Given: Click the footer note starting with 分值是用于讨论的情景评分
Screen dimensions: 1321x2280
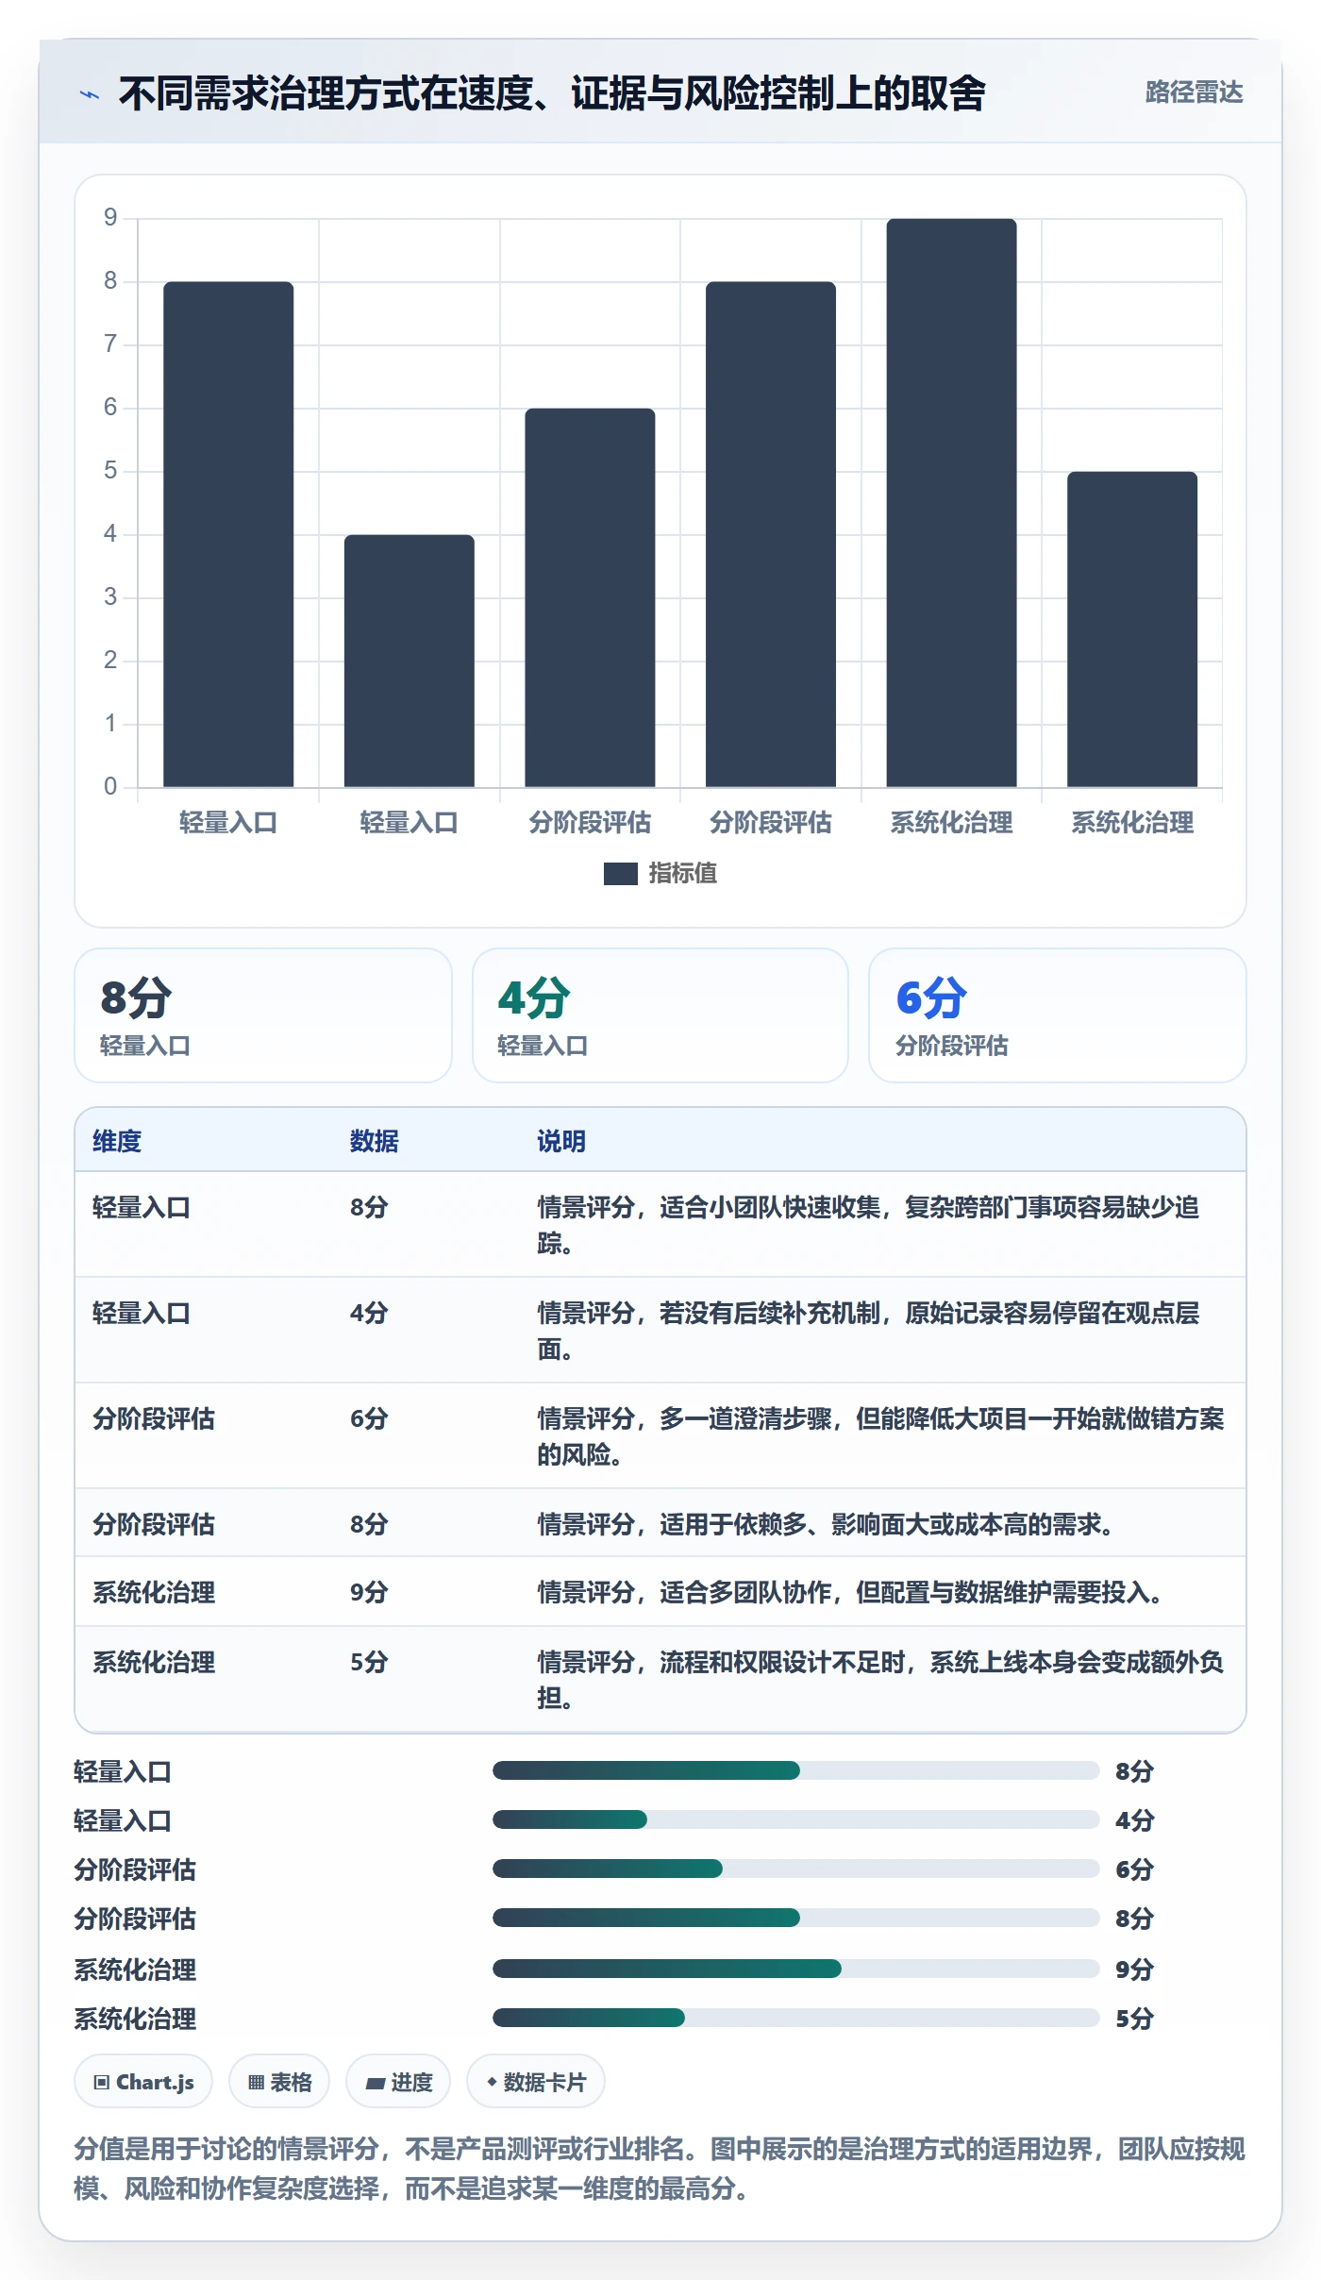Looking at the screenshot, I should click(x=660, y=2169).
